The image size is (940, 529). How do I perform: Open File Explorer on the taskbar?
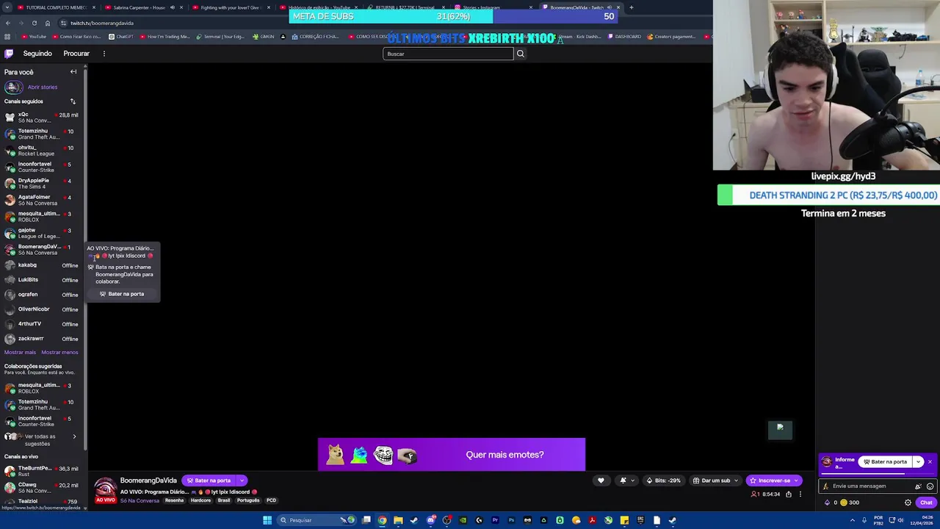pos(398,520)
